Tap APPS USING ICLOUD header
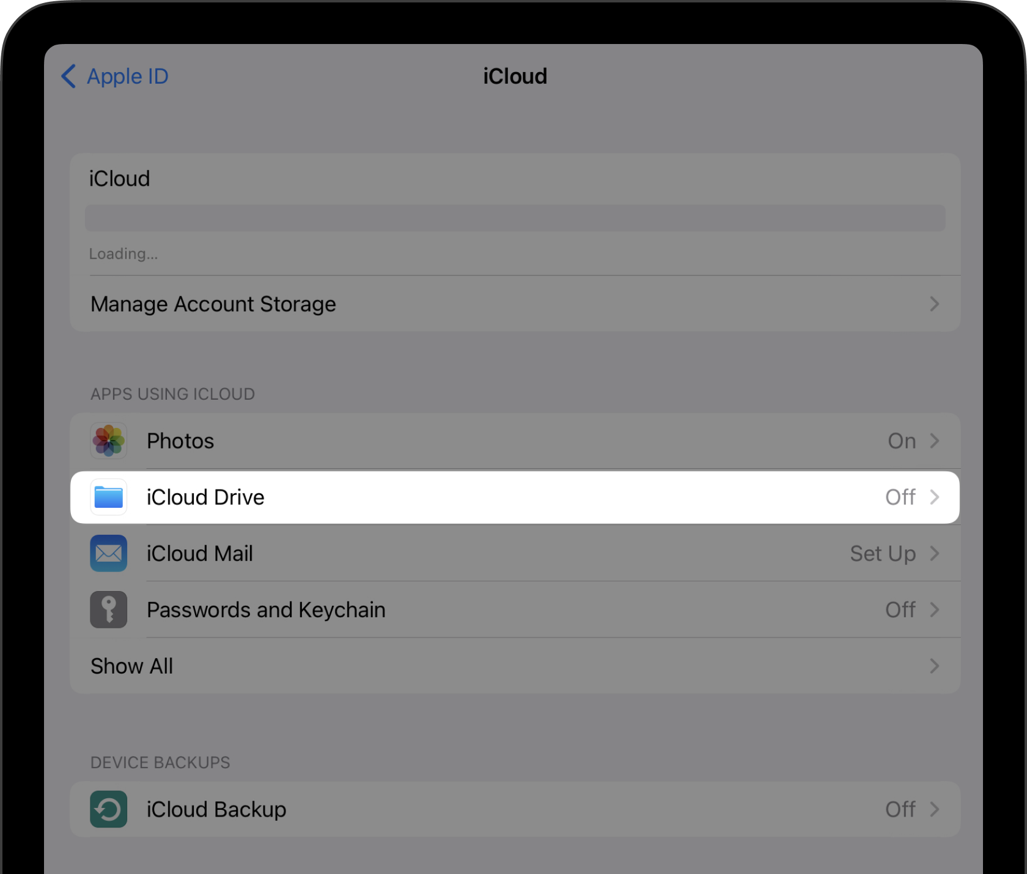The image size is (1027, 874). point(173,394)
